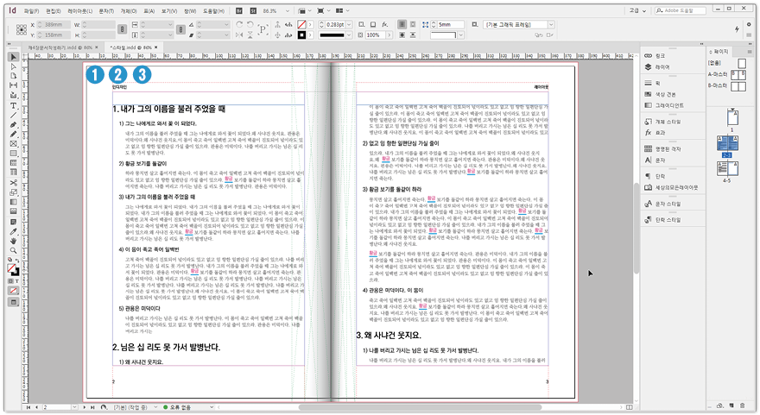760x415 pixels.
Task: Open the arrange documents dropdown
Action: [343, 10]
